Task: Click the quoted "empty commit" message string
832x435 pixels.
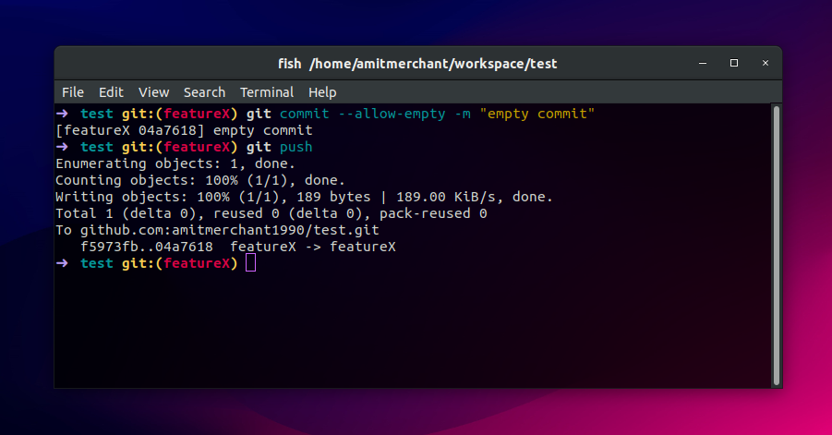Action: [537, 114]
